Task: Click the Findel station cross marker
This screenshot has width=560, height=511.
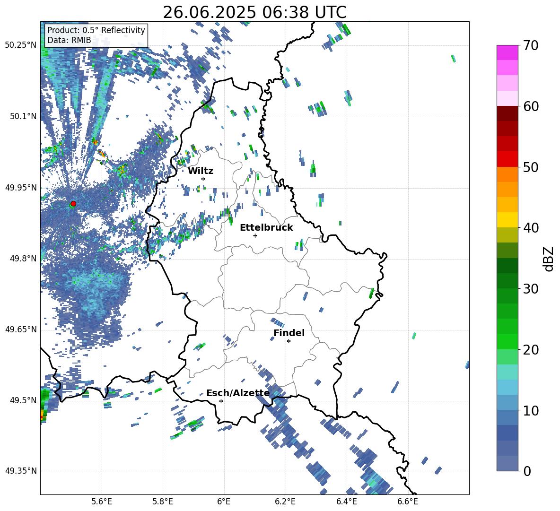Action: (x=289, y=341)
